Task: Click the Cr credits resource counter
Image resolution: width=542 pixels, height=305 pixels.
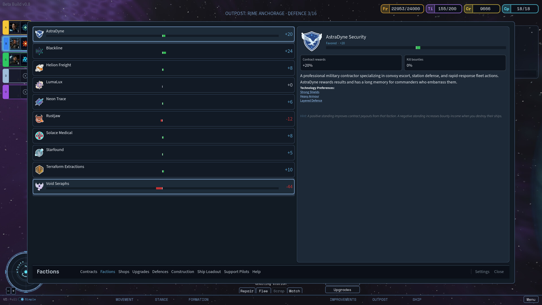Action: [482, 9]
